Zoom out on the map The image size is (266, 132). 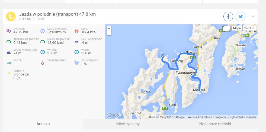click(x=109, y=33)
